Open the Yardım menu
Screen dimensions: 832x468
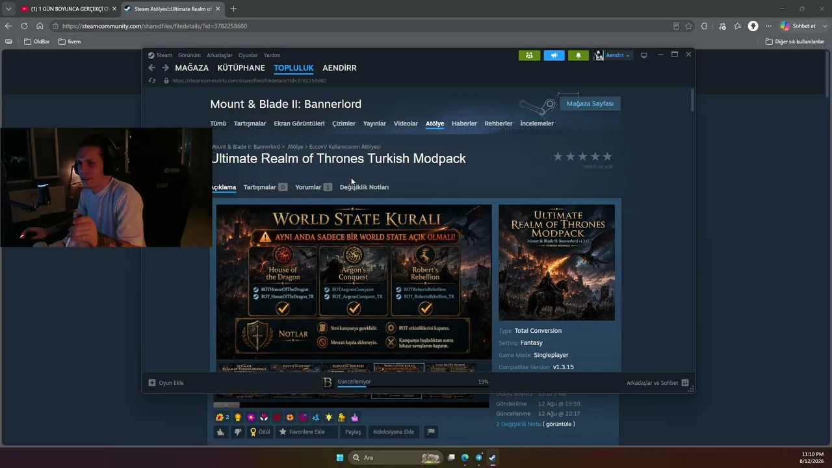272,55
